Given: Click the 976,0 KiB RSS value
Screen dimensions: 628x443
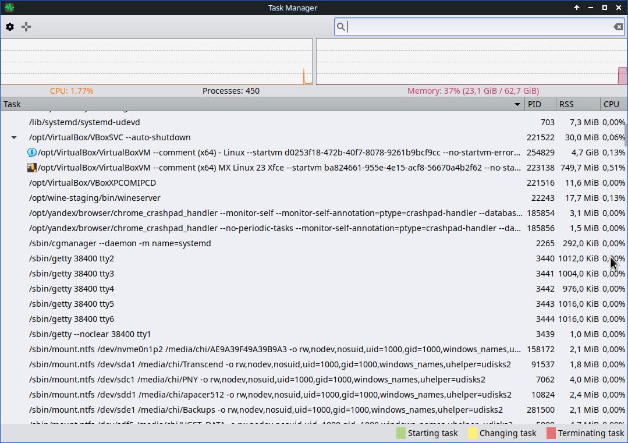Looking at the screenshot, I should tap(581, 289).
